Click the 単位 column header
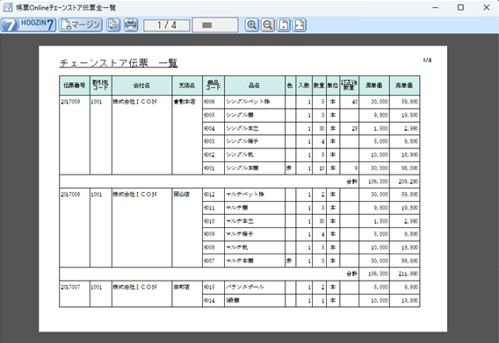Screen dimensions: 499x343 point(333,85)
